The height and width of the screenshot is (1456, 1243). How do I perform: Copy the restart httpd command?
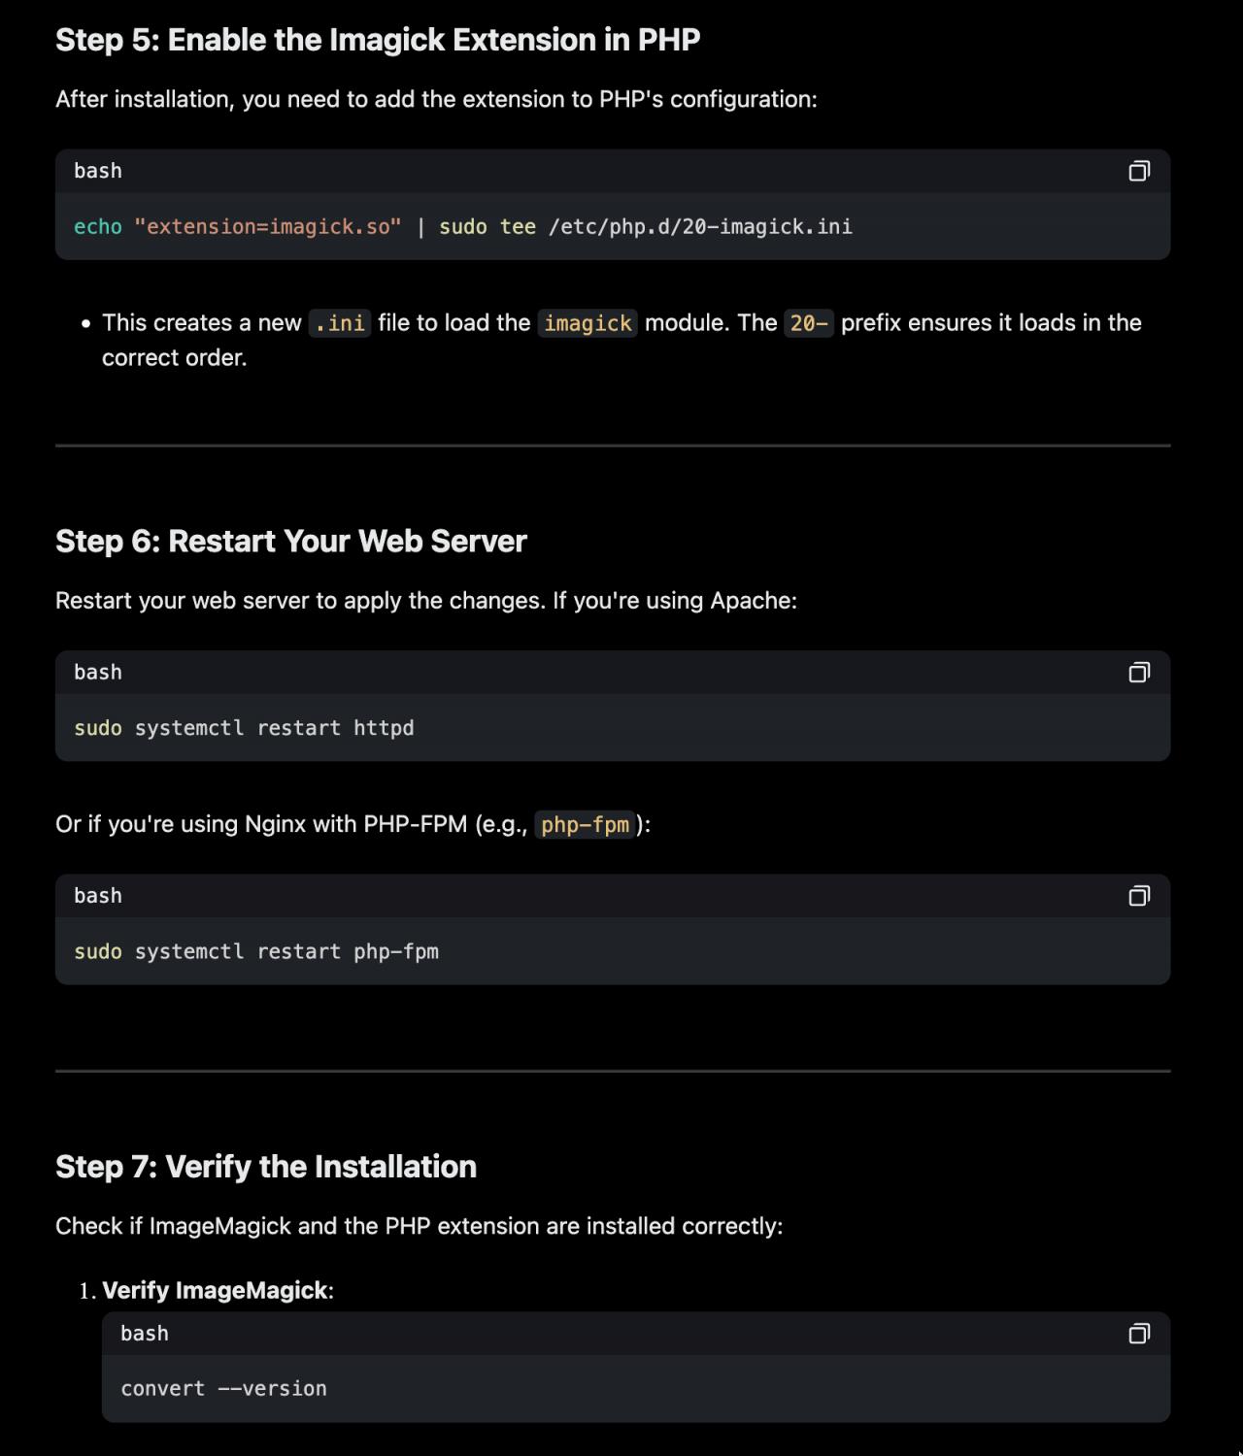click(x=1139, y=673)
